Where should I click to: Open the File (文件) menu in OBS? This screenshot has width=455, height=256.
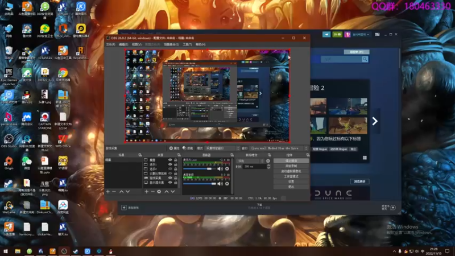[x=110, y=45]
